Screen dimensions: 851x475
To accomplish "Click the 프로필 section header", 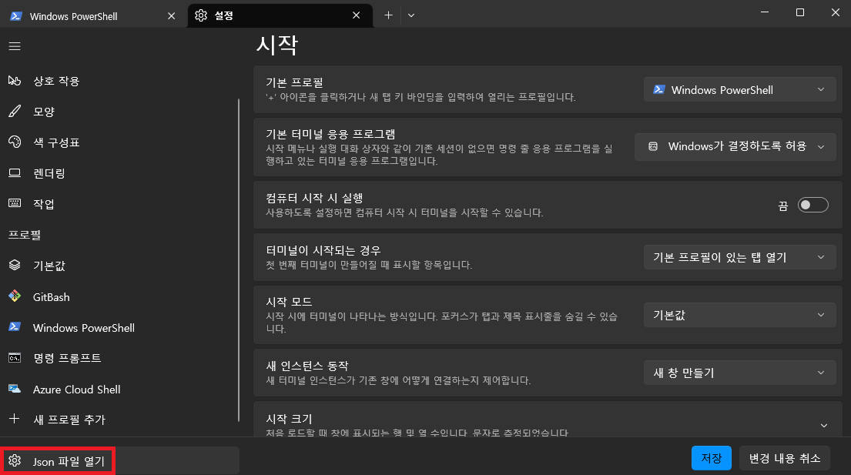I will tap(25, 235).
